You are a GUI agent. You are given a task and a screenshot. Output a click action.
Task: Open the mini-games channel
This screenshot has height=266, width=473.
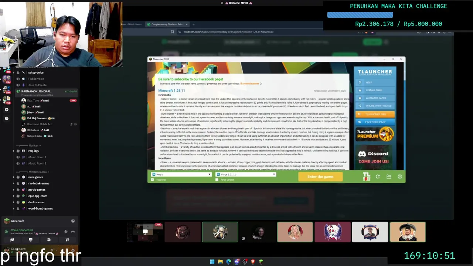click(36, 177)
